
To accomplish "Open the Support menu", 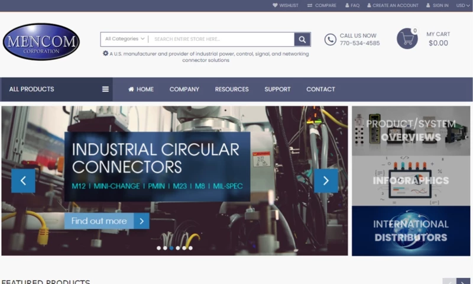I will pos(277,89).
